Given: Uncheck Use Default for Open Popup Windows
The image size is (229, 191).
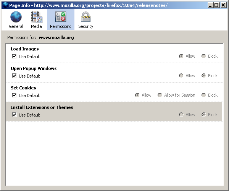Looking at the screenshot, I should (x=14, y=76).
